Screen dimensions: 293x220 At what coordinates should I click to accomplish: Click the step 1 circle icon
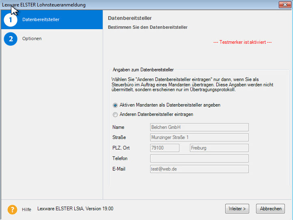[x=11, y=19]
